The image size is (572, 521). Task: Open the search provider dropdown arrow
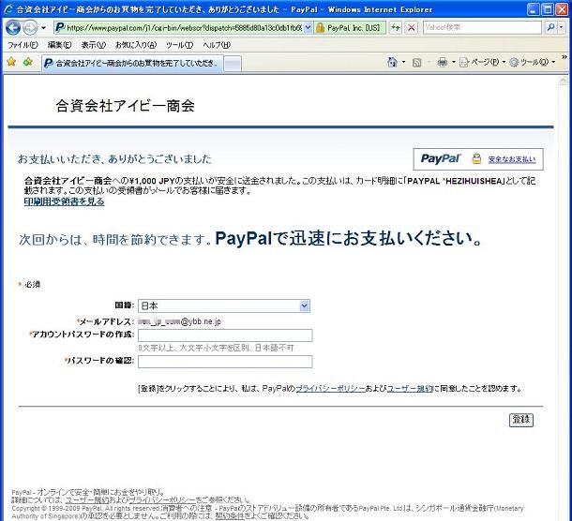click(562, 27)
